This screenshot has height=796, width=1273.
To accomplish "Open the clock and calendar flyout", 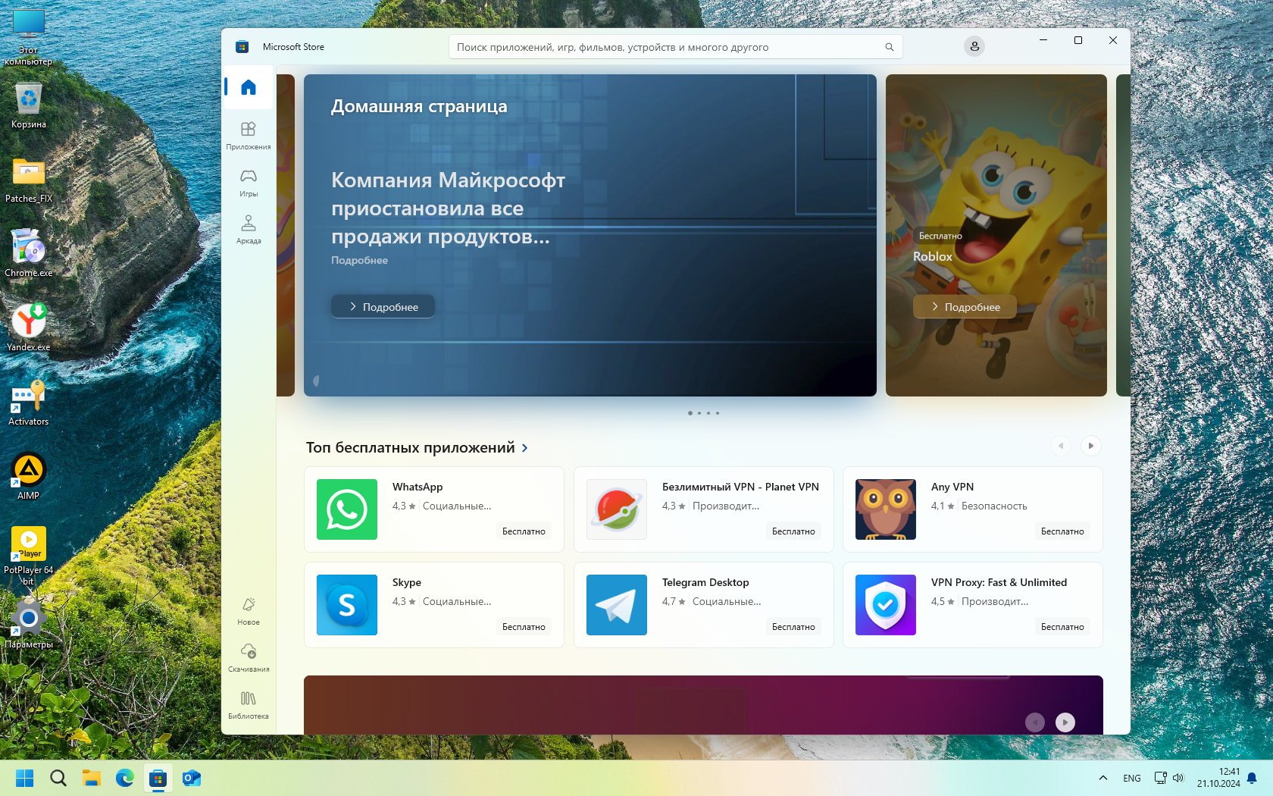I will (1218, 778).
